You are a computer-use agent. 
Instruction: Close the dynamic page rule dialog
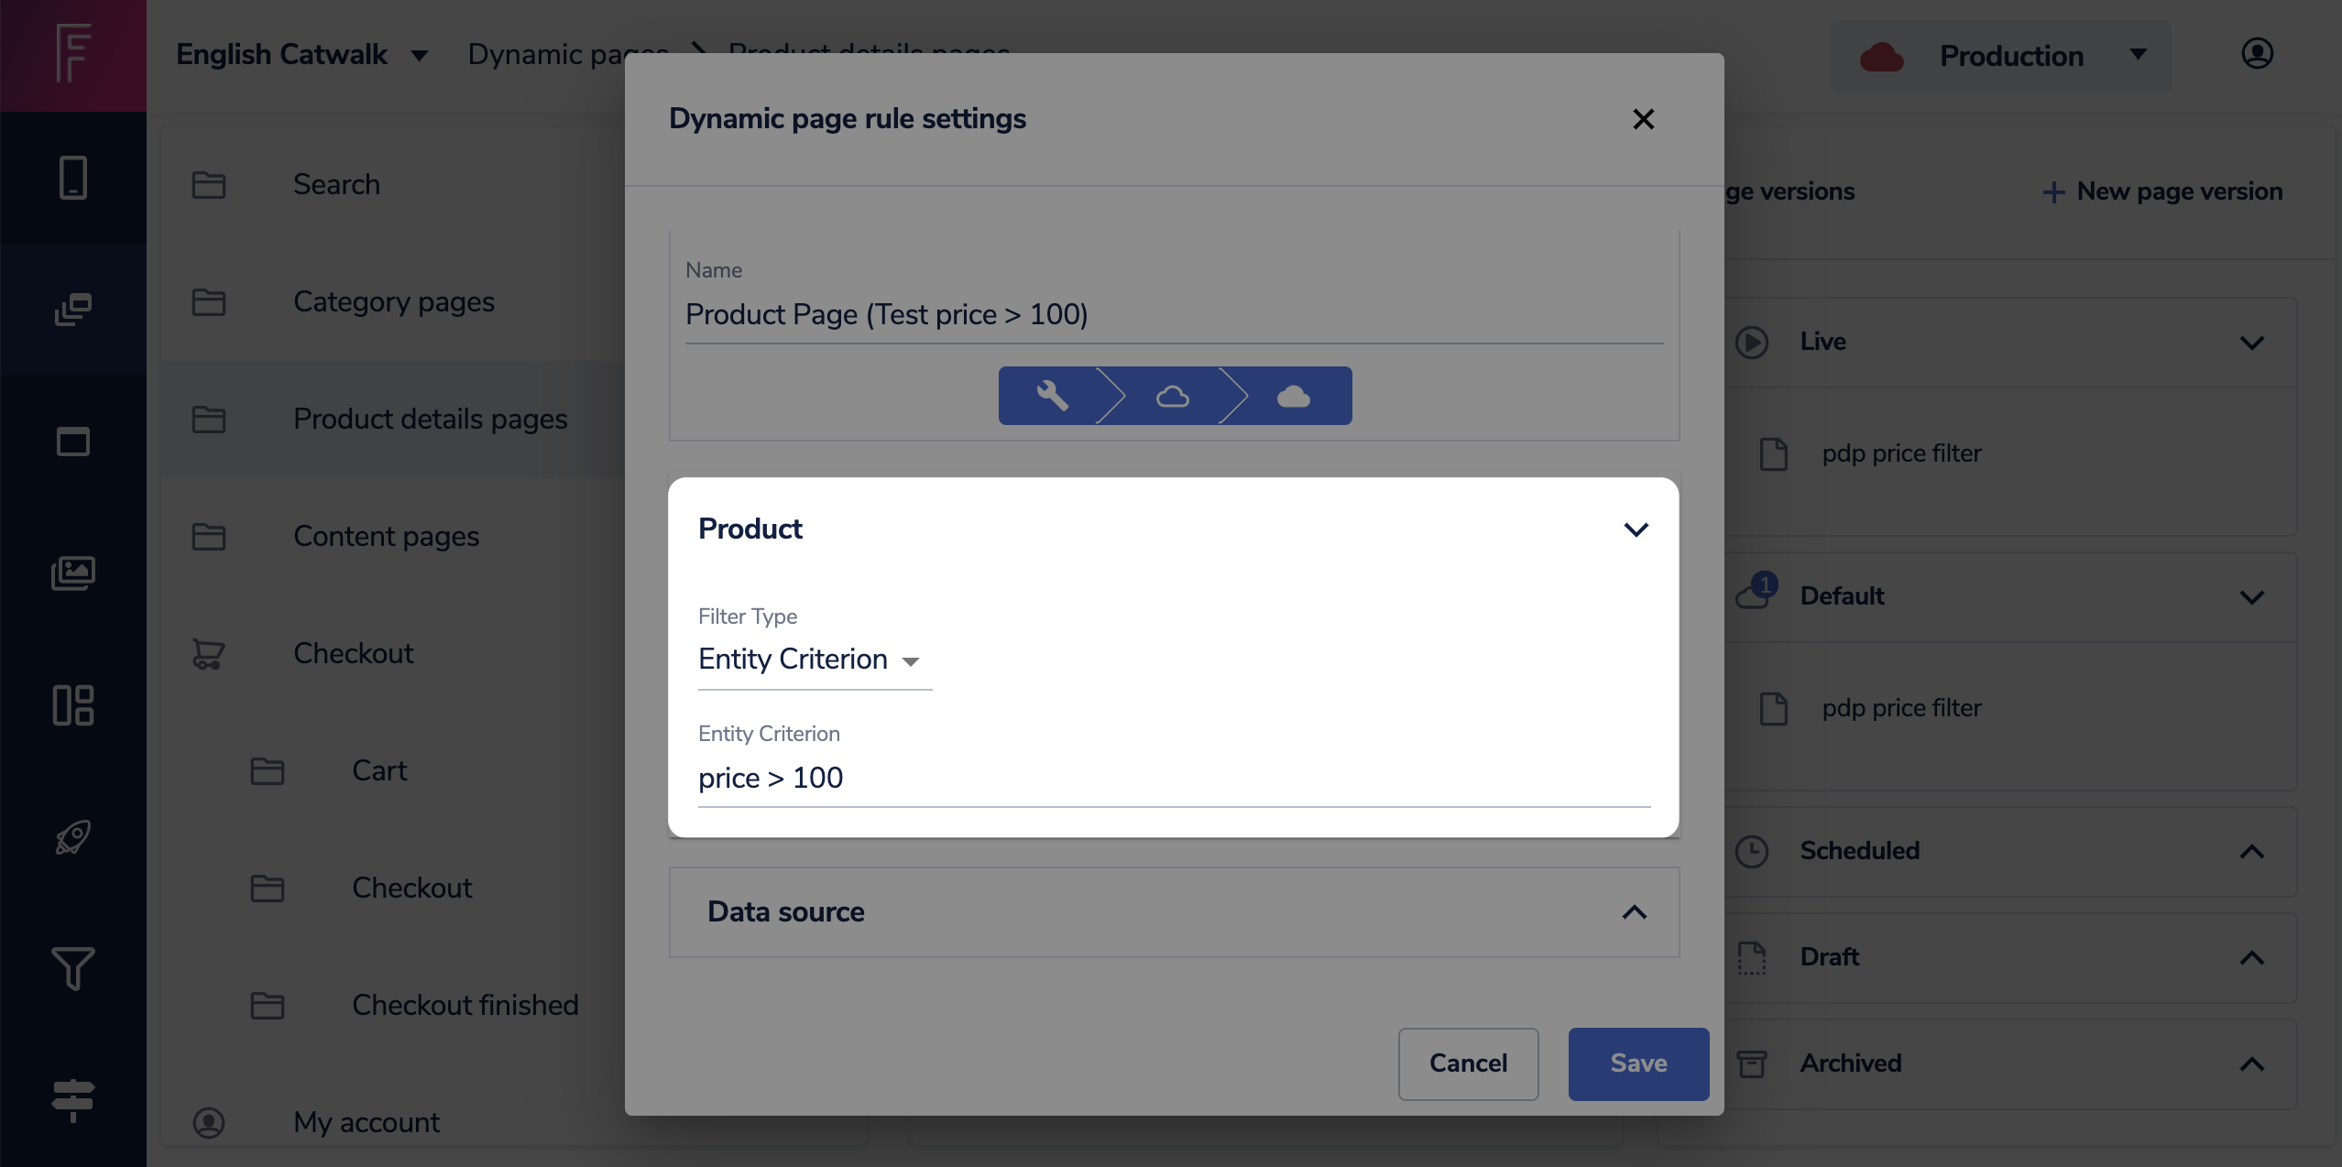(1643, 119)
